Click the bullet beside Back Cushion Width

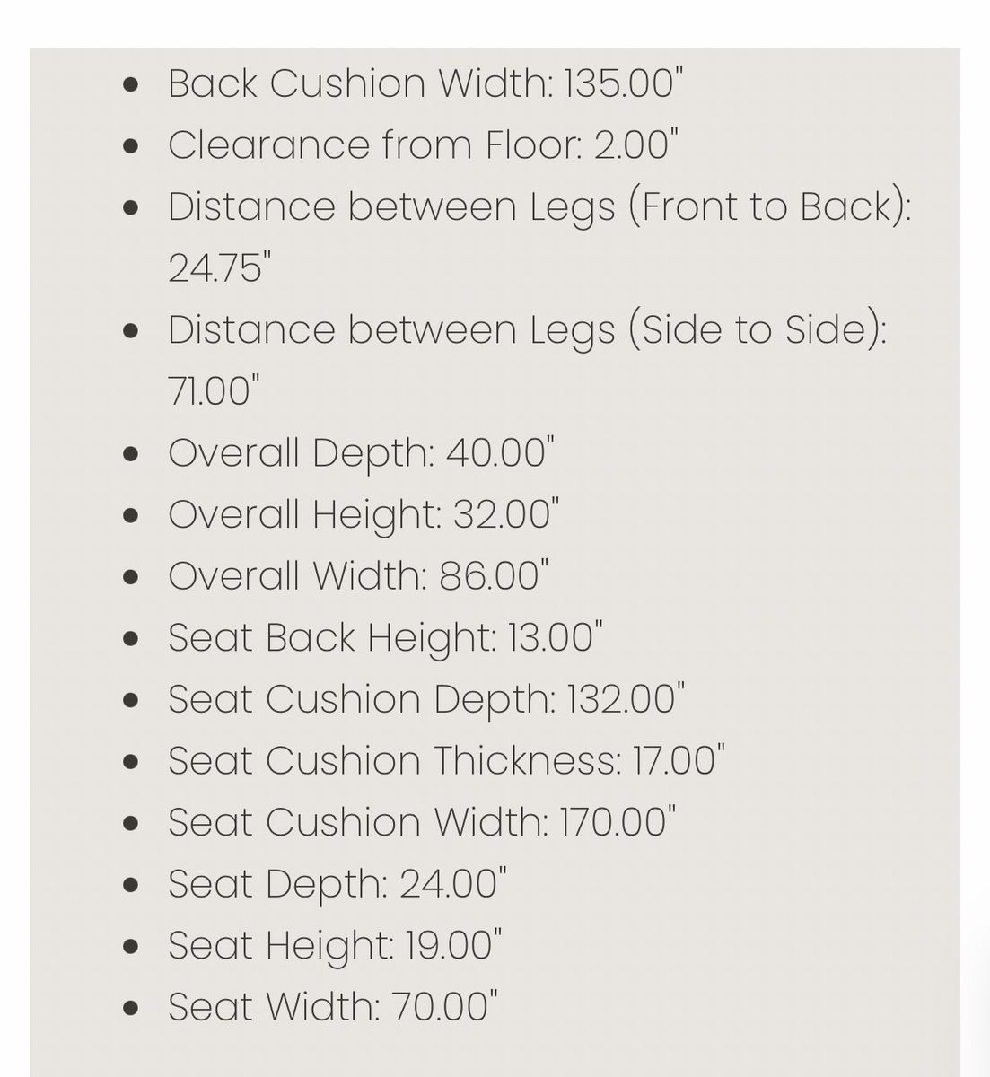[x=131, y=85]
